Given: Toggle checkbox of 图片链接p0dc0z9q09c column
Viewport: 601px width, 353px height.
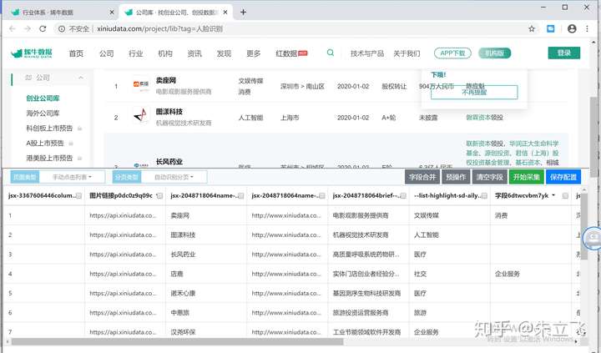Looking at the screenshot, I should click(159, 196).
